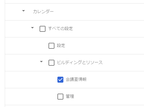Click the 設定 label text

61,45
